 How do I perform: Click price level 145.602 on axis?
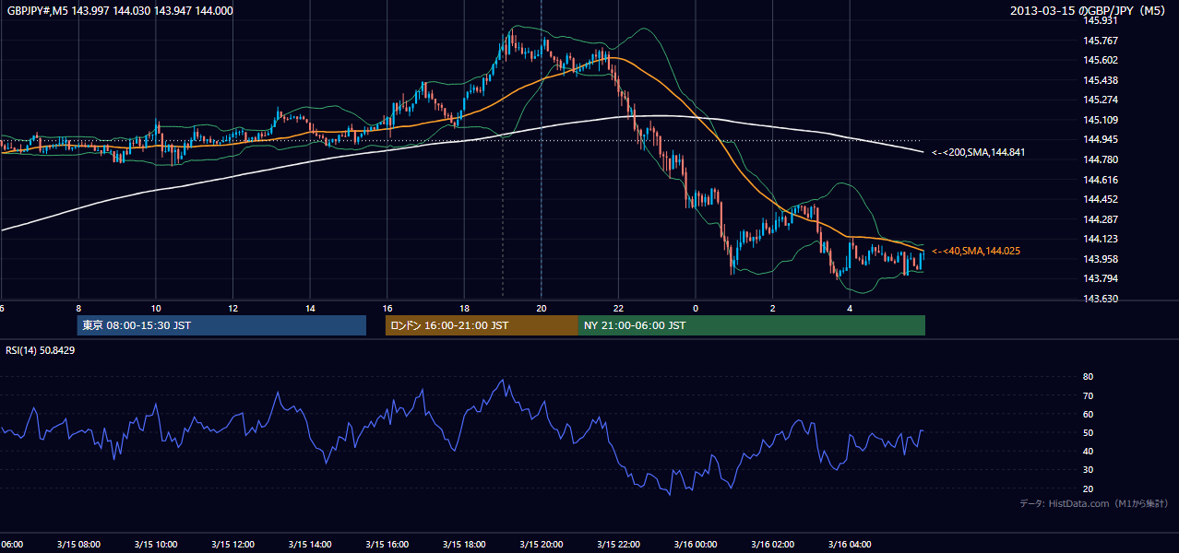(x=1099, y=60)
